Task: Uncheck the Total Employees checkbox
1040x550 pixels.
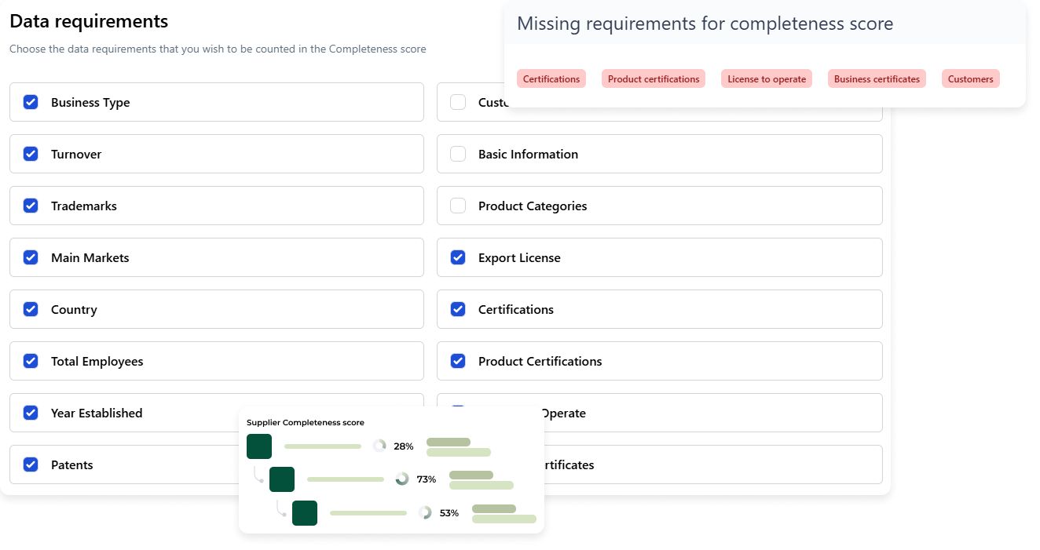Action: coord(31,361)
